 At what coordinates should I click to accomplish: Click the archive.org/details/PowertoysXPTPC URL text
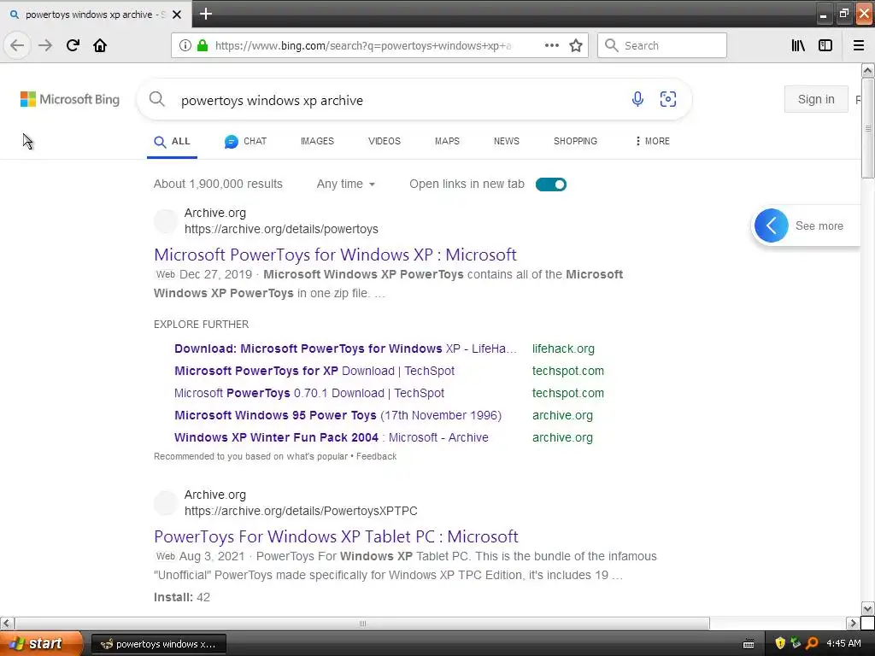coord(301,511)
